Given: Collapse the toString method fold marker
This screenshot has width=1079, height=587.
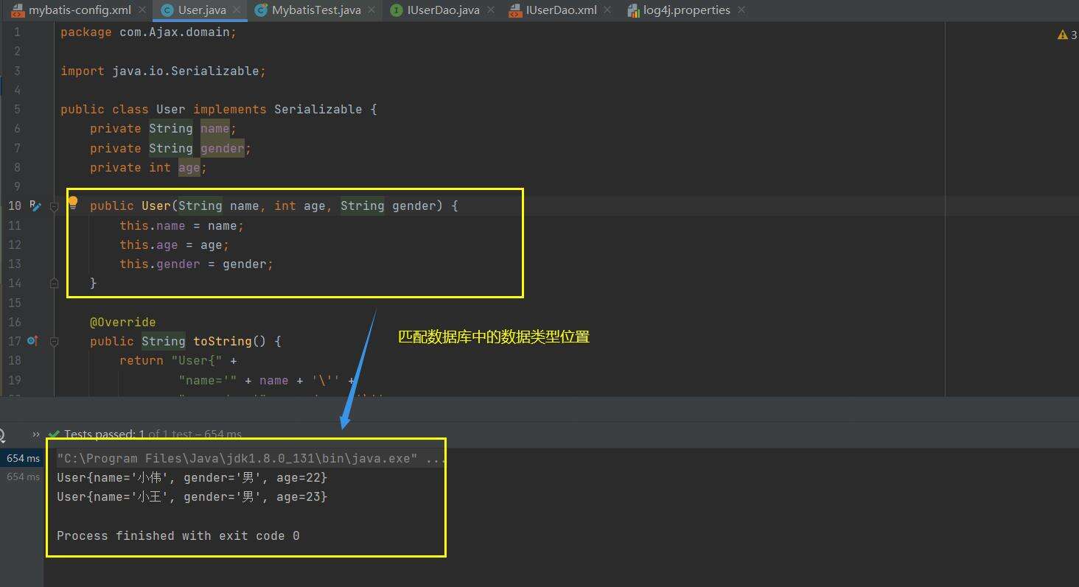Looking at the screenshot, I should point(54,342).
